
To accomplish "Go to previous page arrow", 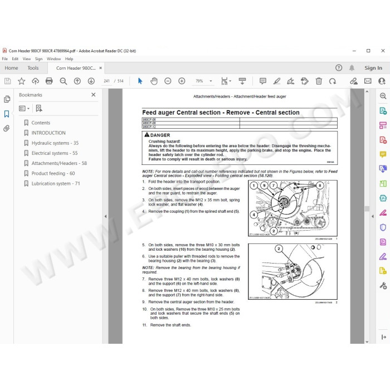I will 77,81.
